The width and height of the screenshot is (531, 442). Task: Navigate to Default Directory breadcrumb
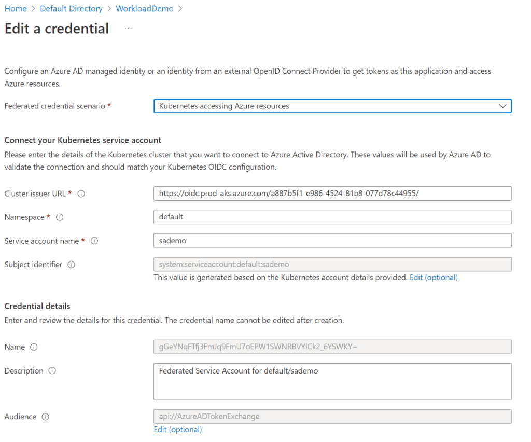[71, 9]
